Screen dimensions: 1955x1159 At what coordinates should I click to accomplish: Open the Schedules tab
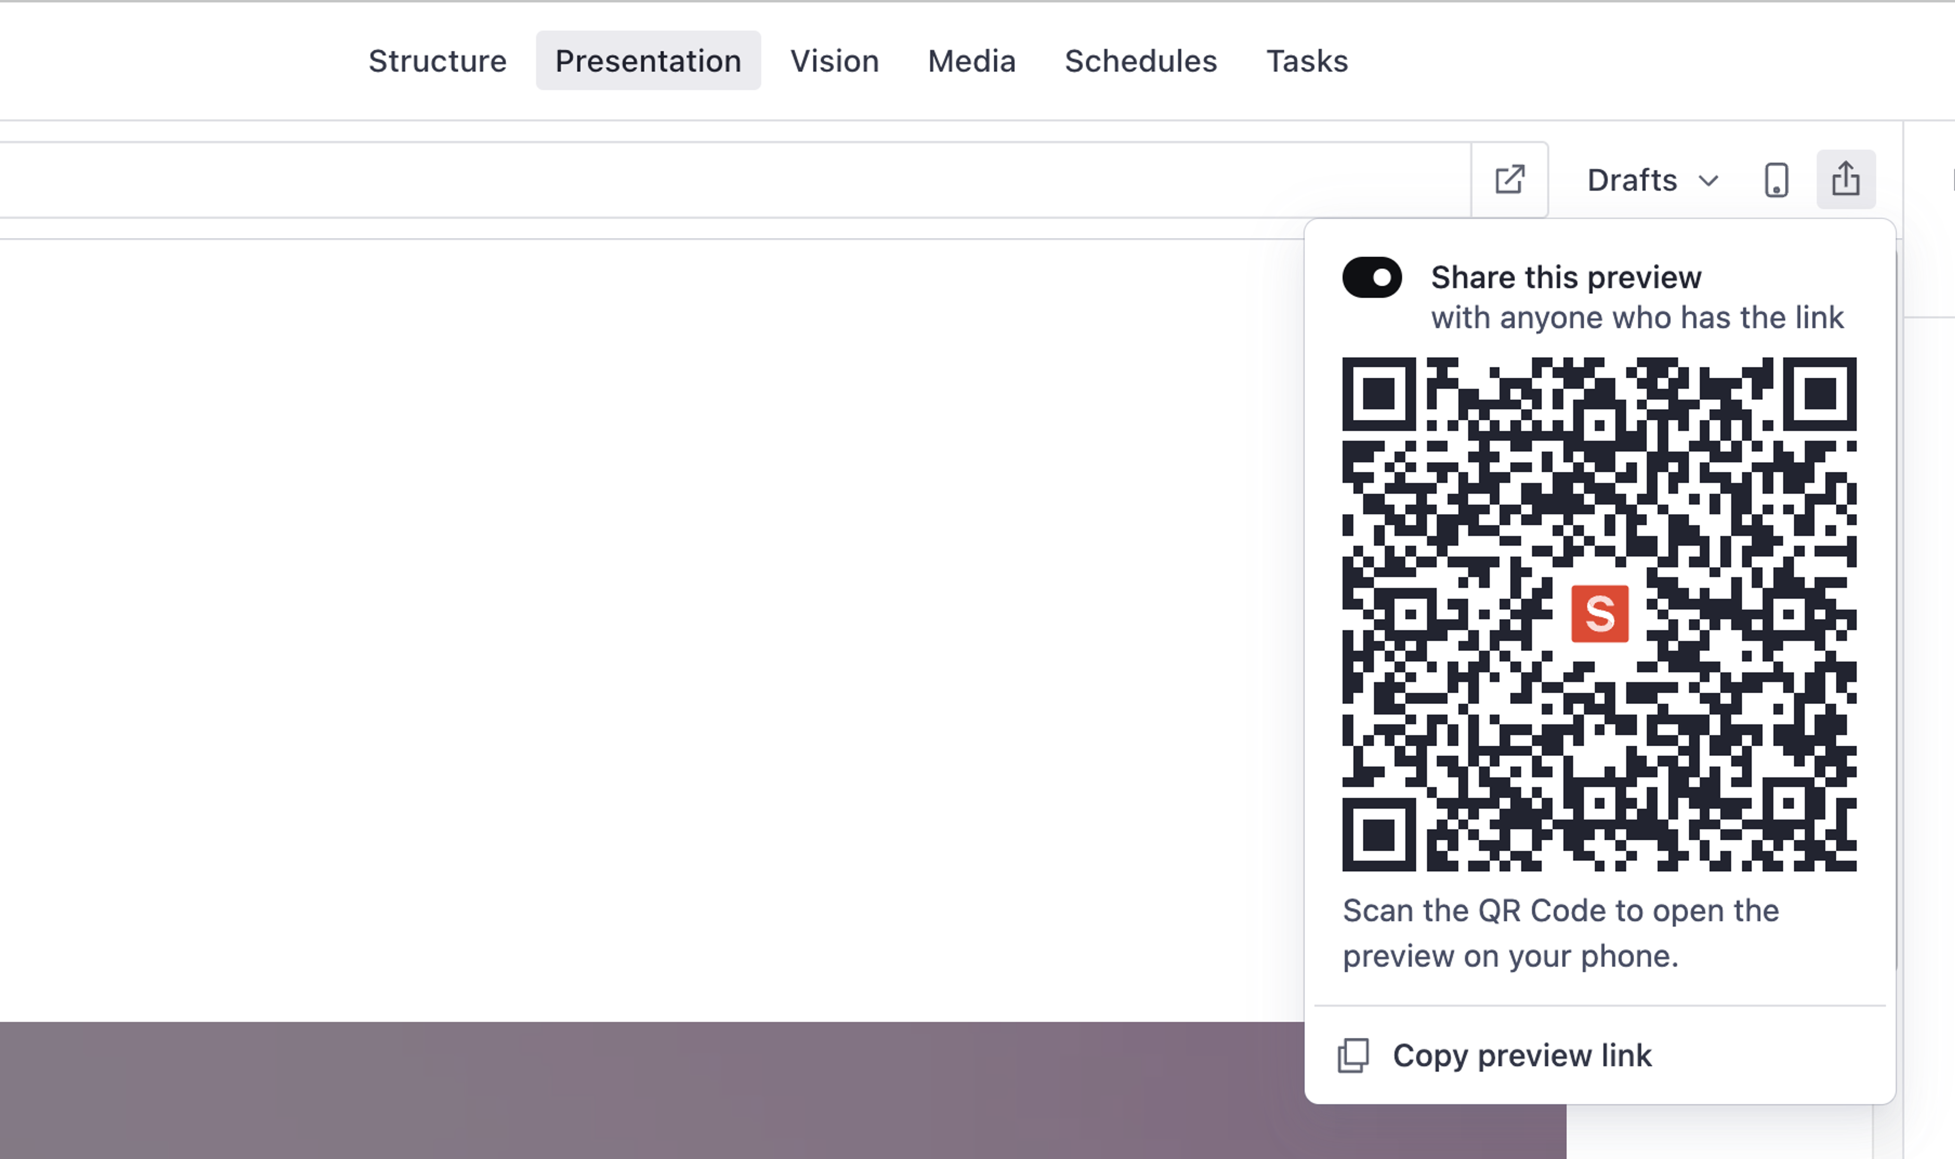pos(1140,61)
